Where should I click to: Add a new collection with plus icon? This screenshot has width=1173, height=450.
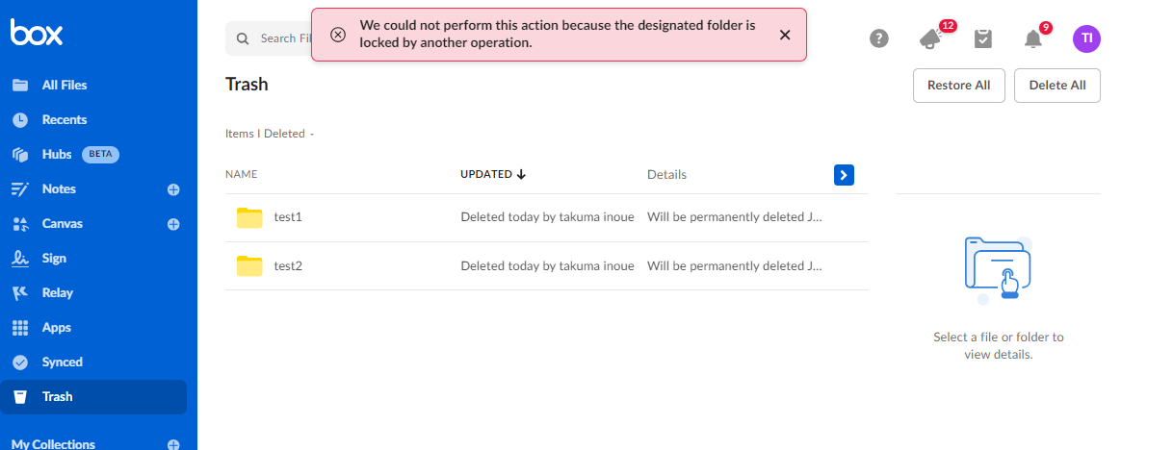pyautogui.click(x=173, y=444)
